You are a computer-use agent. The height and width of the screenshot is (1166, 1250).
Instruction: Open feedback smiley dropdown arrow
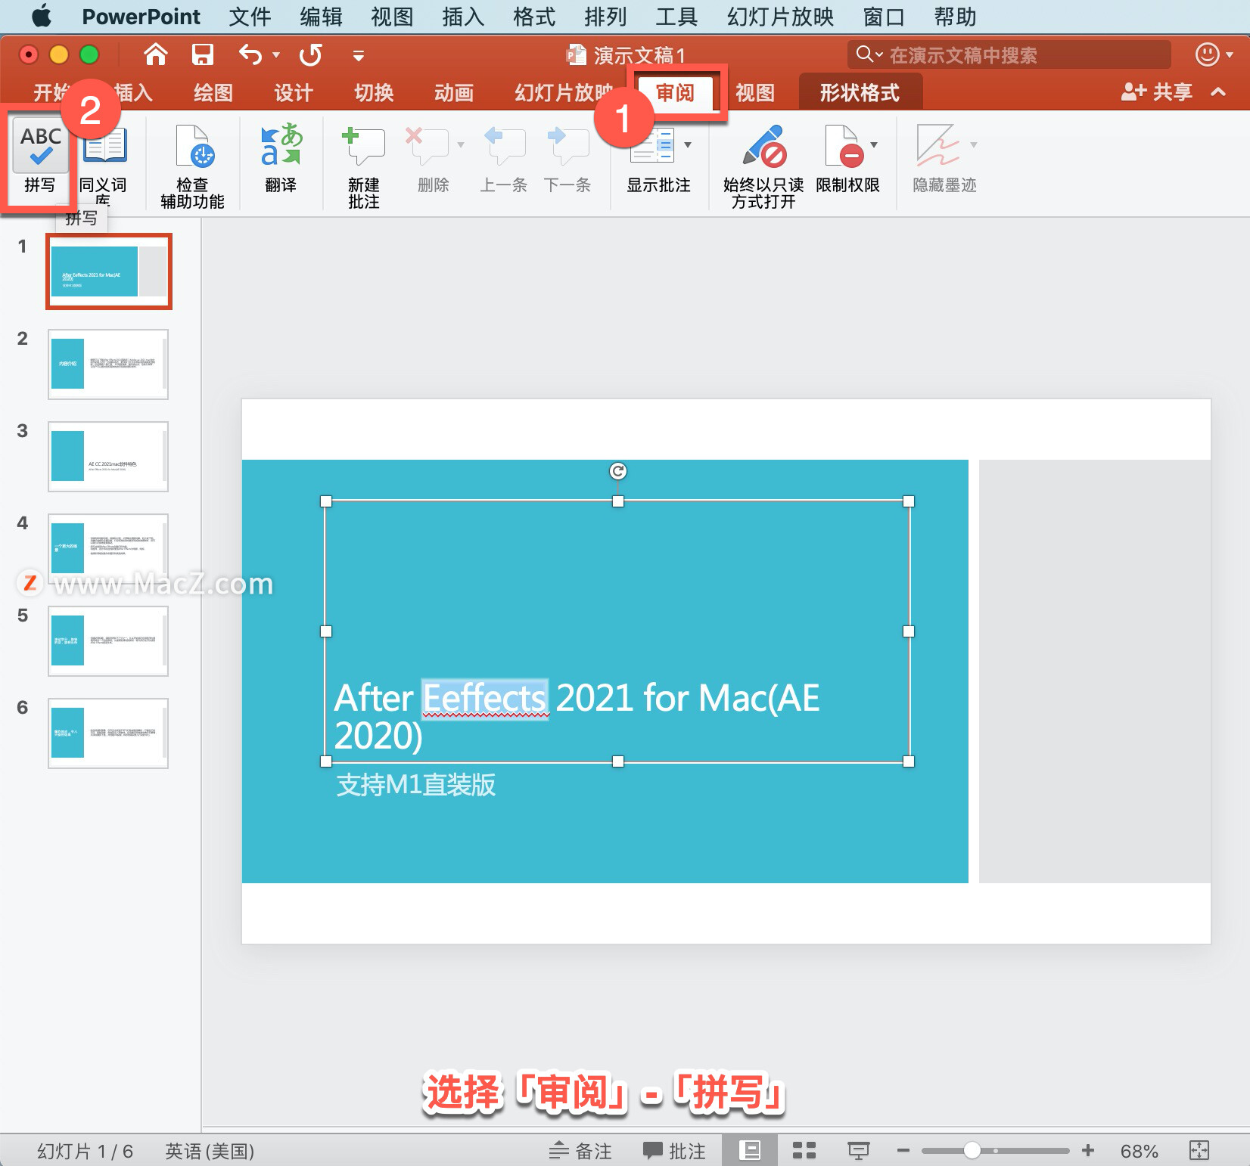(1230, 54)
